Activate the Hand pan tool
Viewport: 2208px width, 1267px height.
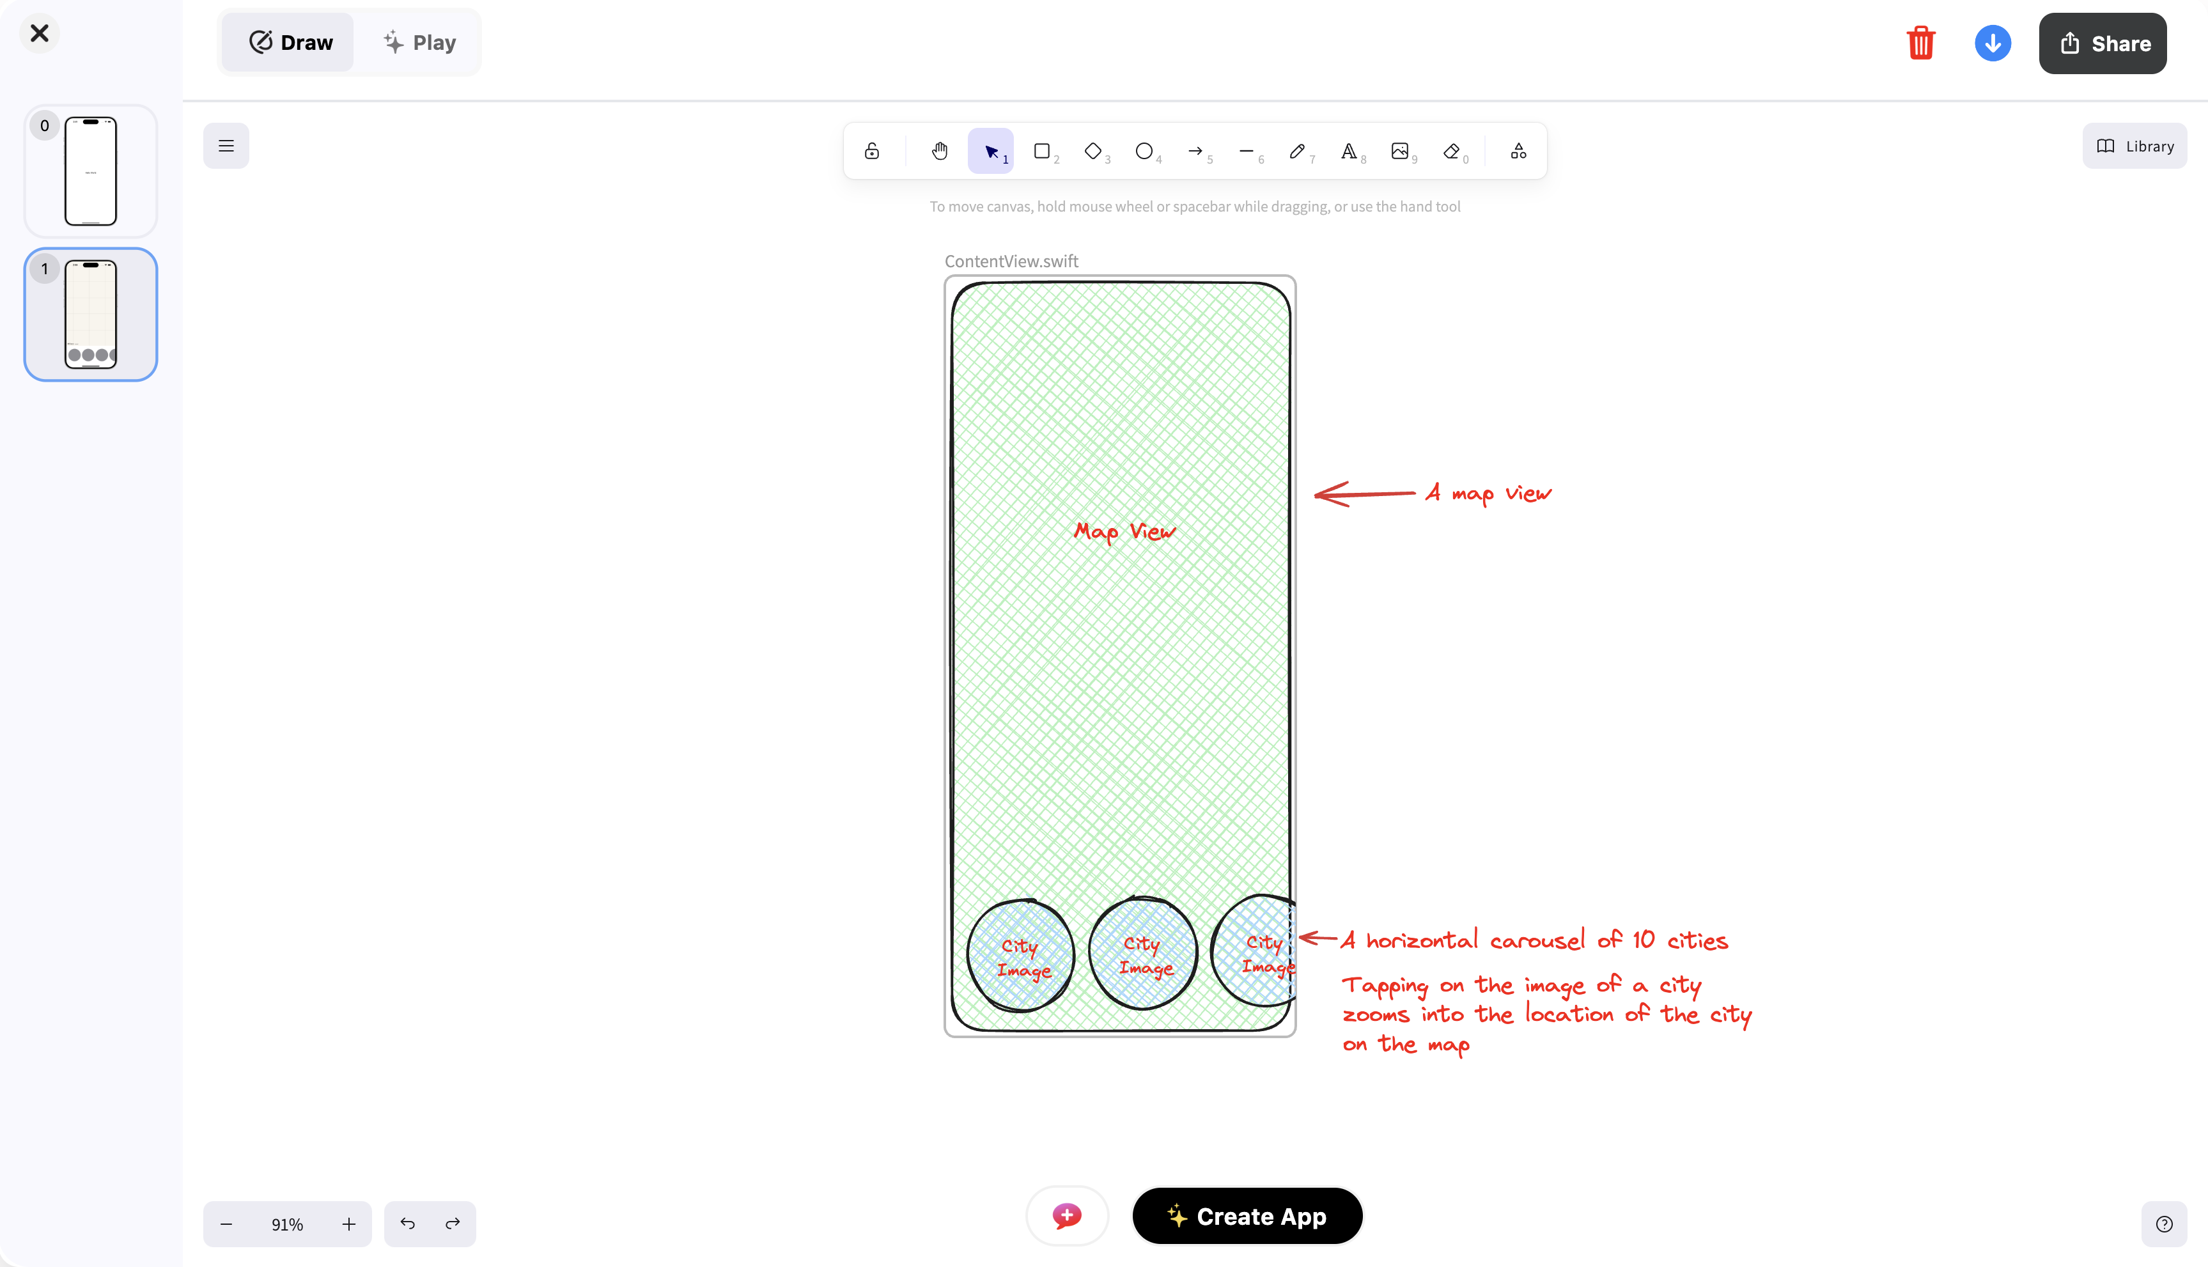coord(940,152)
